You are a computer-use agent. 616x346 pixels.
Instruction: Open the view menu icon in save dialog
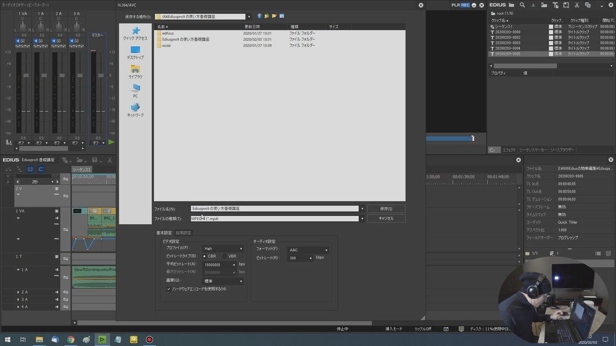(282, 16)
